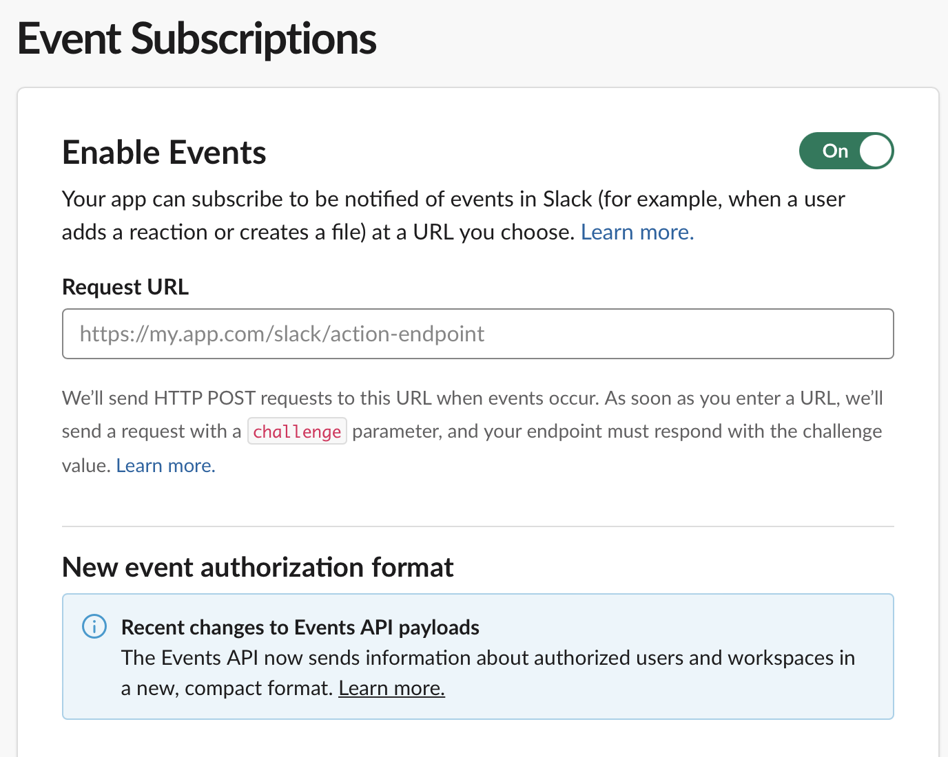948x757 pixels.
Task: Click "Recent changes to Events API payloads" title
Action: pyautogui.click(x=300, y=628)
